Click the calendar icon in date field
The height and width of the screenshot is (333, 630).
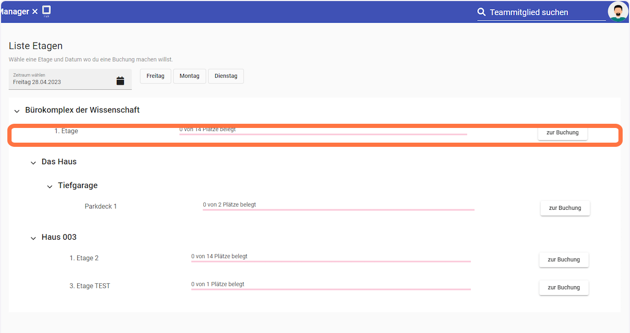120,81
